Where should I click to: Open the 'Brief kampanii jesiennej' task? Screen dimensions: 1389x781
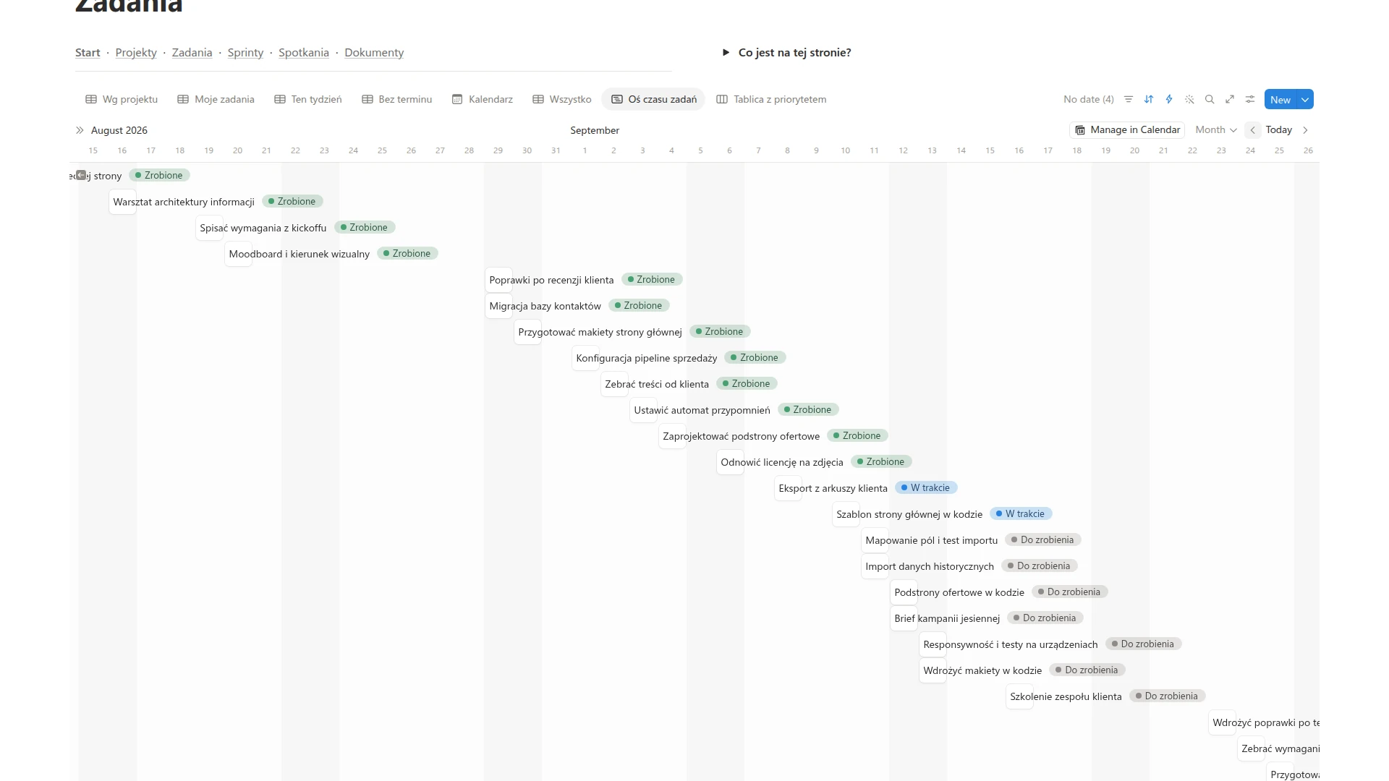(x=947, y=618)
